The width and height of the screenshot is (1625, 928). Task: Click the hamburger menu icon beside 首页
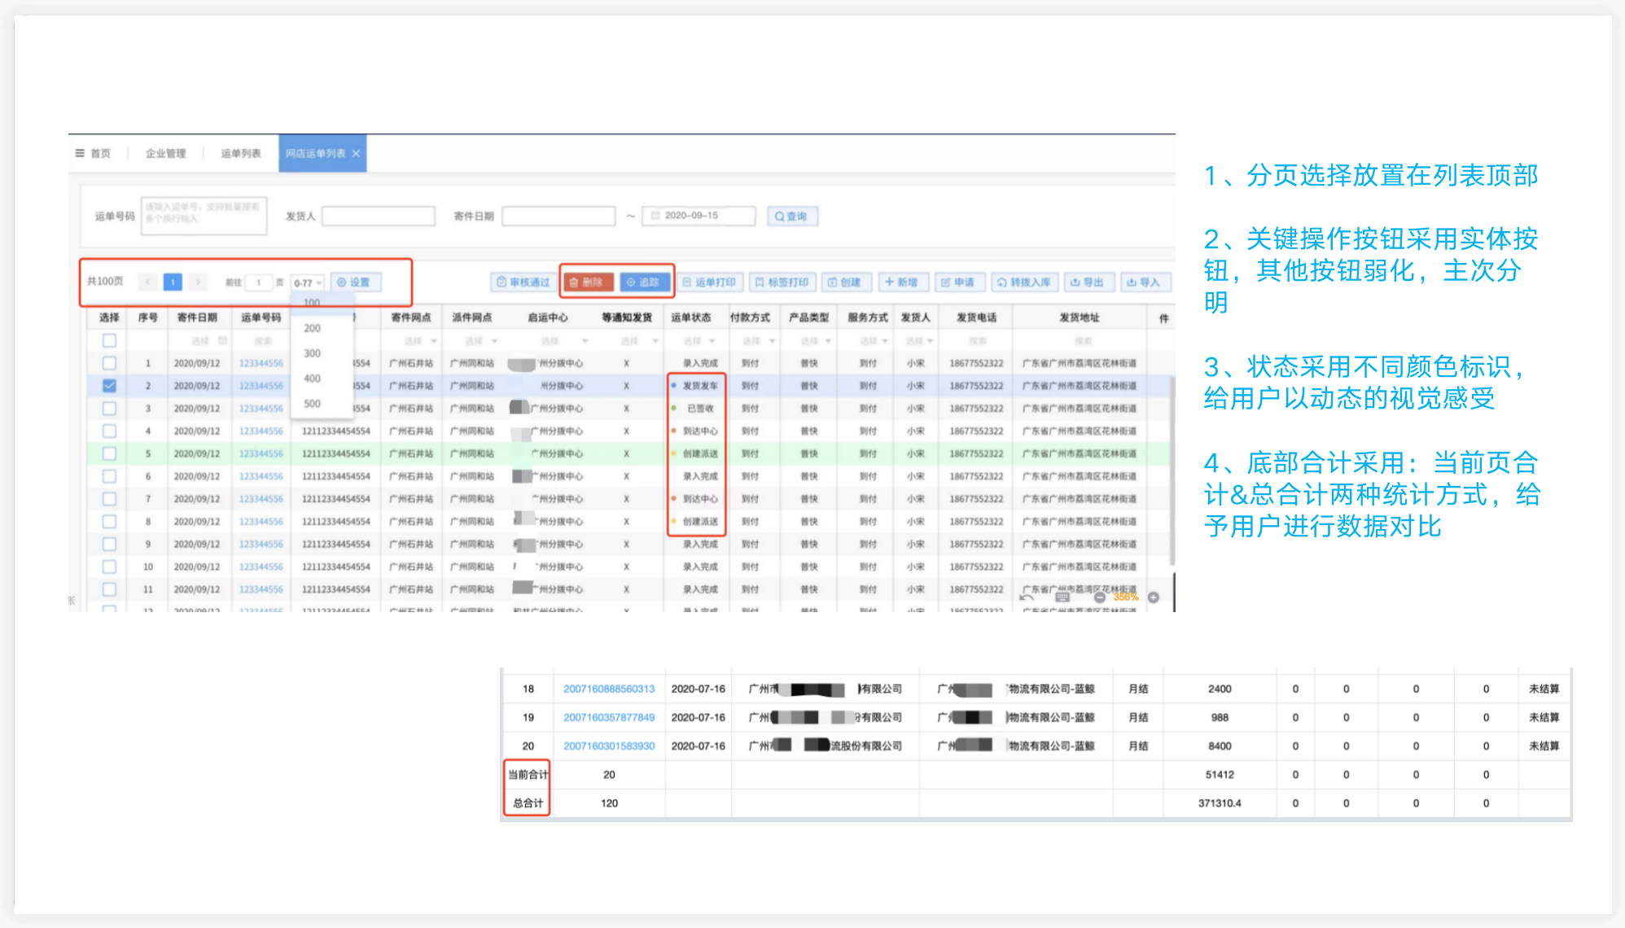80,153
